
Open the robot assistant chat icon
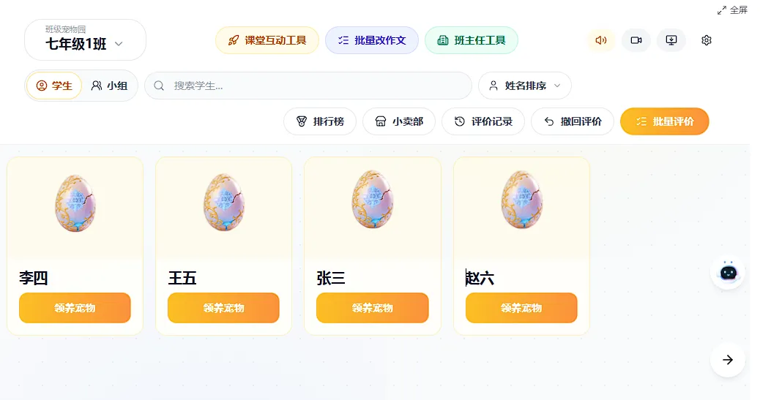pos(728,273)
